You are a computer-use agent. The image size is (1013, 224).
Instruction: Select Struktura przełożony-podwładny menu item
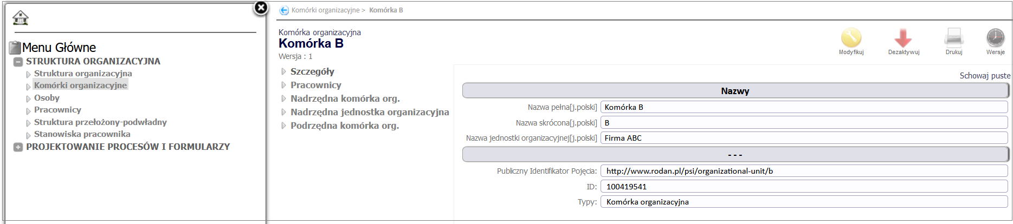(x=100, y=122)
